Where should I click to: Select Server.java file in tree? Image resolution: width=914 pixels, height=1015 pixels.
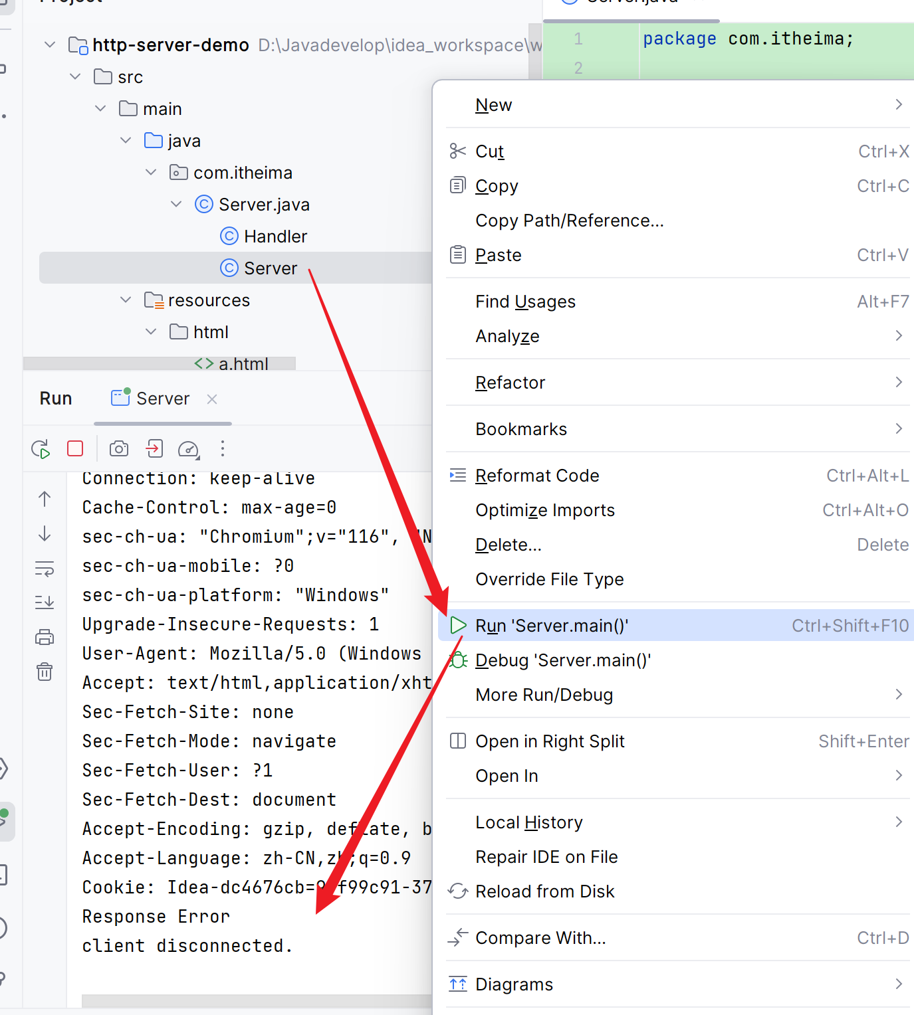252,205
